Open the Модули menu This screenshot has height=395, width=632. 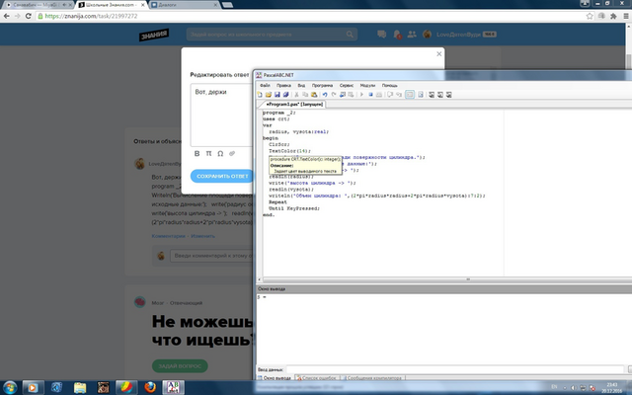point(367,86)
